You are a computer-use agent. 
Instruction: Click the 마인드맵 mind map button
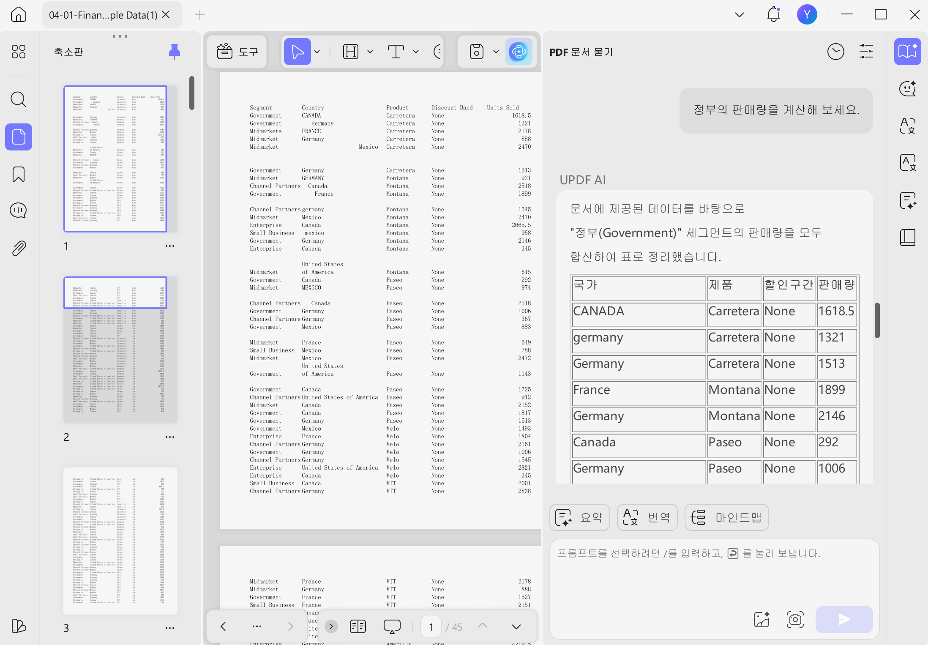[x=727, y=517]
